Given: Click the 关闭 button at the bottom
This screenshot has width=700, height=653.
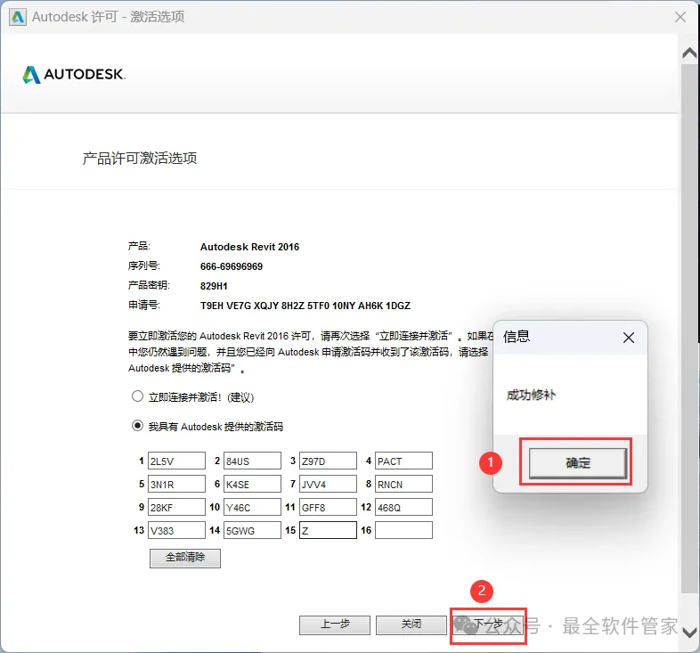Looking at the screenshot, I should pyautogui.click(x=411, y=624).
